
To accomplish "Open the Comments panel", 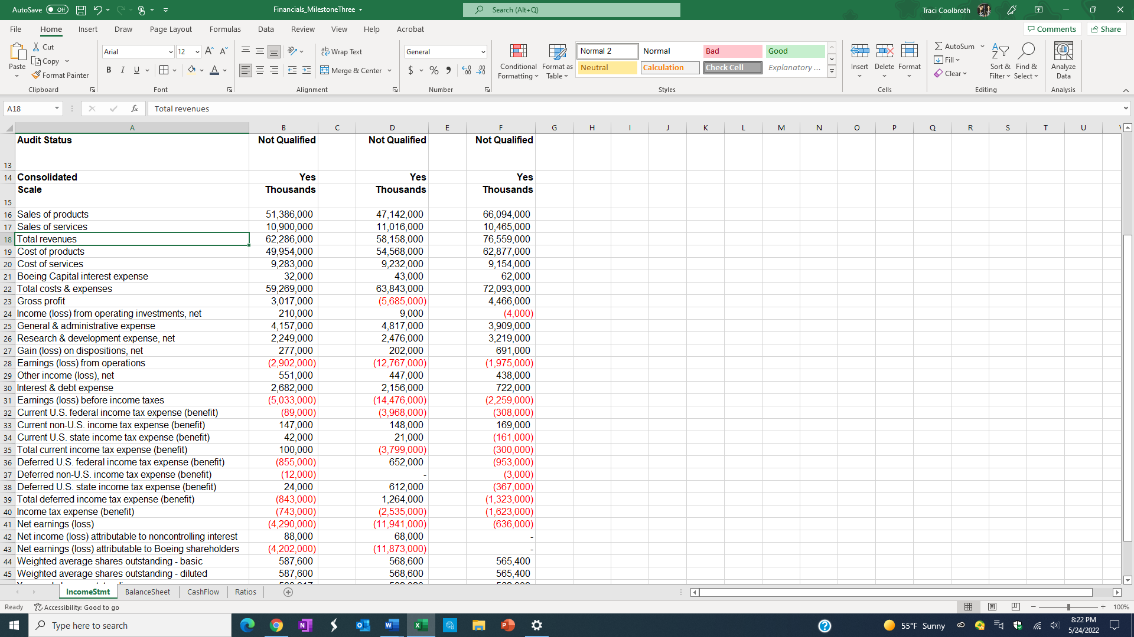I will (x=1052, y=29).
